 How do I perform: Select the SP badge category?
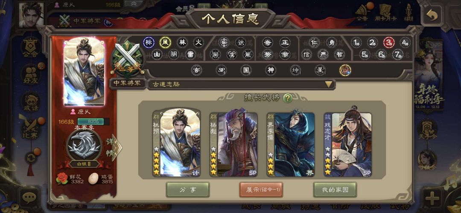pyautogui.click(x=221, y=70)
